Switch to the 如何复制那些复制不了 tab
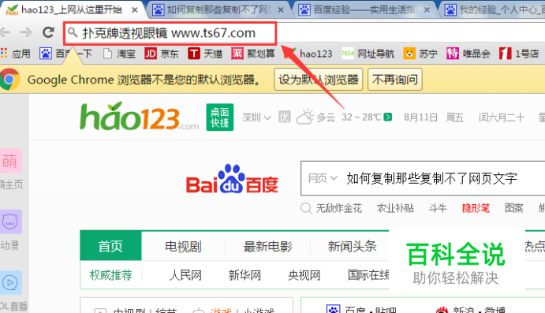Screen dimensions: 545x313 click(218, 9)
